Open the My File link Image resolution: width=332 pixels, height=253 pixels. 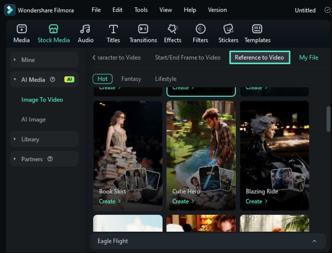[x=309, y=57]
